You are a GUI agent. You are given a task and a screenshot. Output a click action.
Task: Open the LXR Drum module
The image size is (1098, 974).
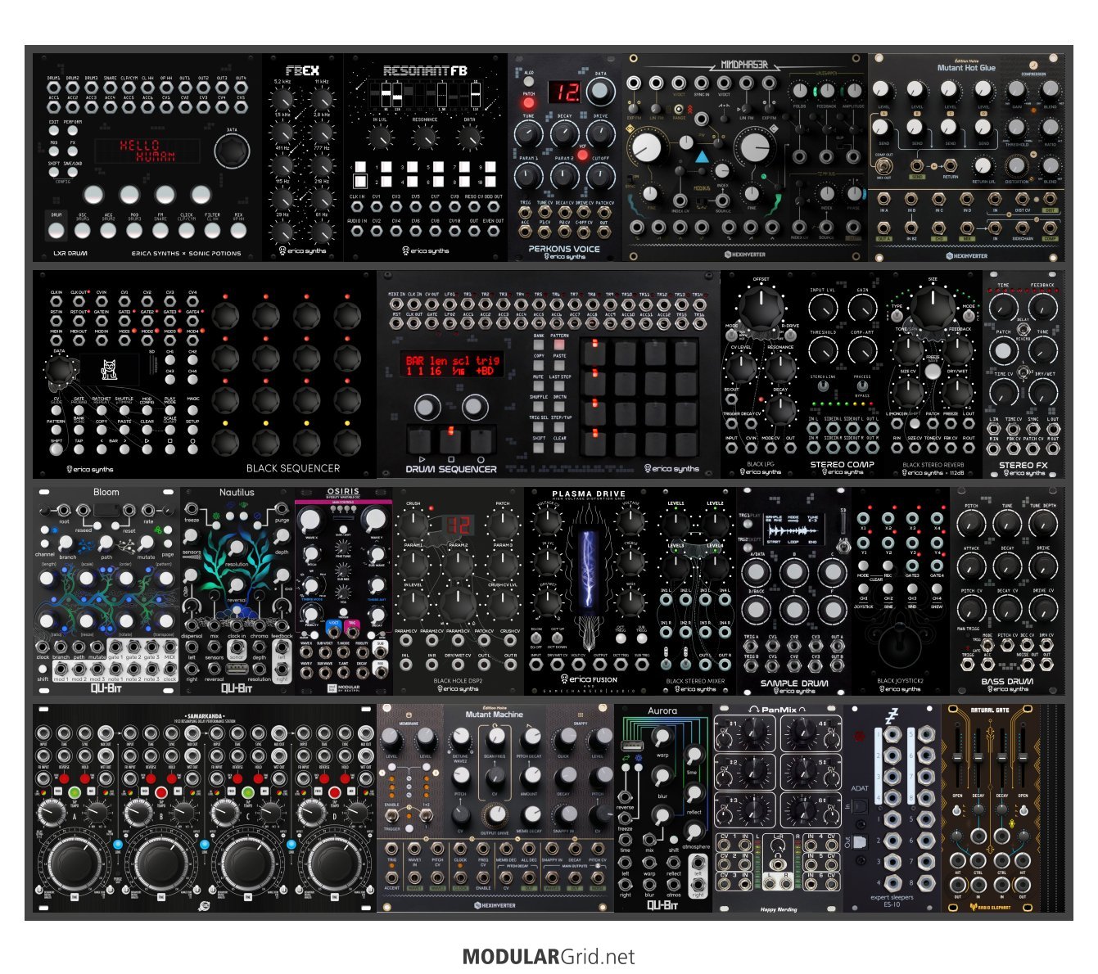(x=147, y=157)
